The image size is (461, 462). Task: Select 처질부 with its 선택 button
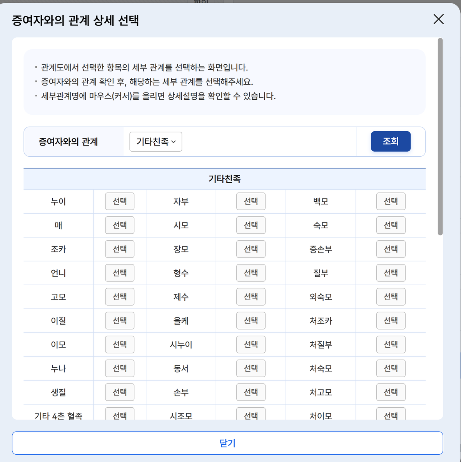pos(391,345)
